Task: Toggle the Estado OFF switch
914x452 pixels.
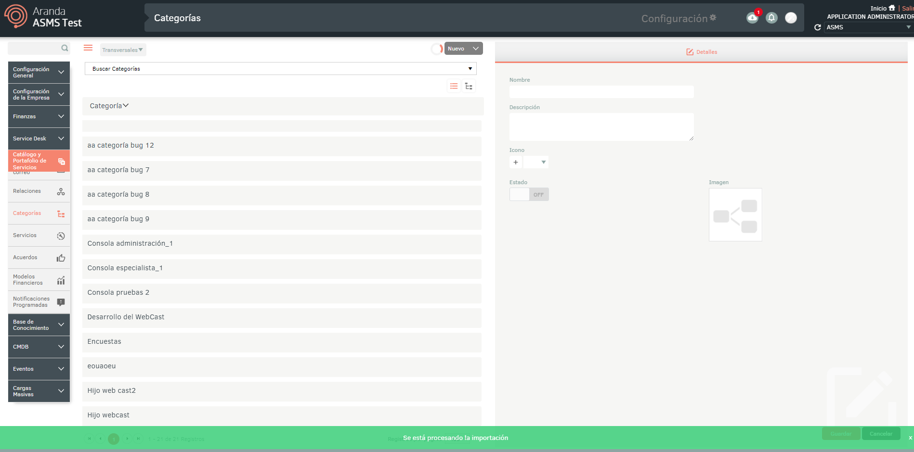Action: click(x=529, y=194)
